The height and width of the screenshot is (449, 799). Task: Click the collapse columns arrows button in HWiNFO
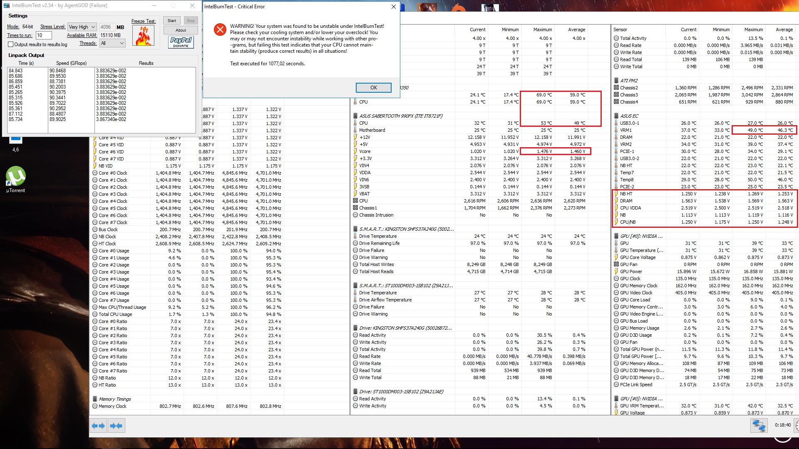[x=116, y=426]
